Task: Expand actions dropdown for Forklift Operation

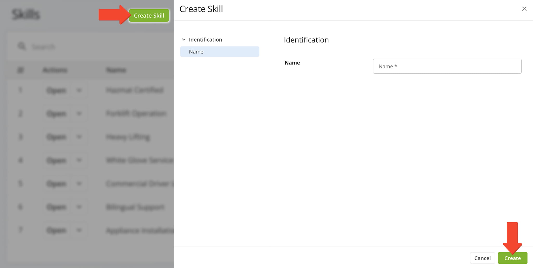Action: coord(79,114)
